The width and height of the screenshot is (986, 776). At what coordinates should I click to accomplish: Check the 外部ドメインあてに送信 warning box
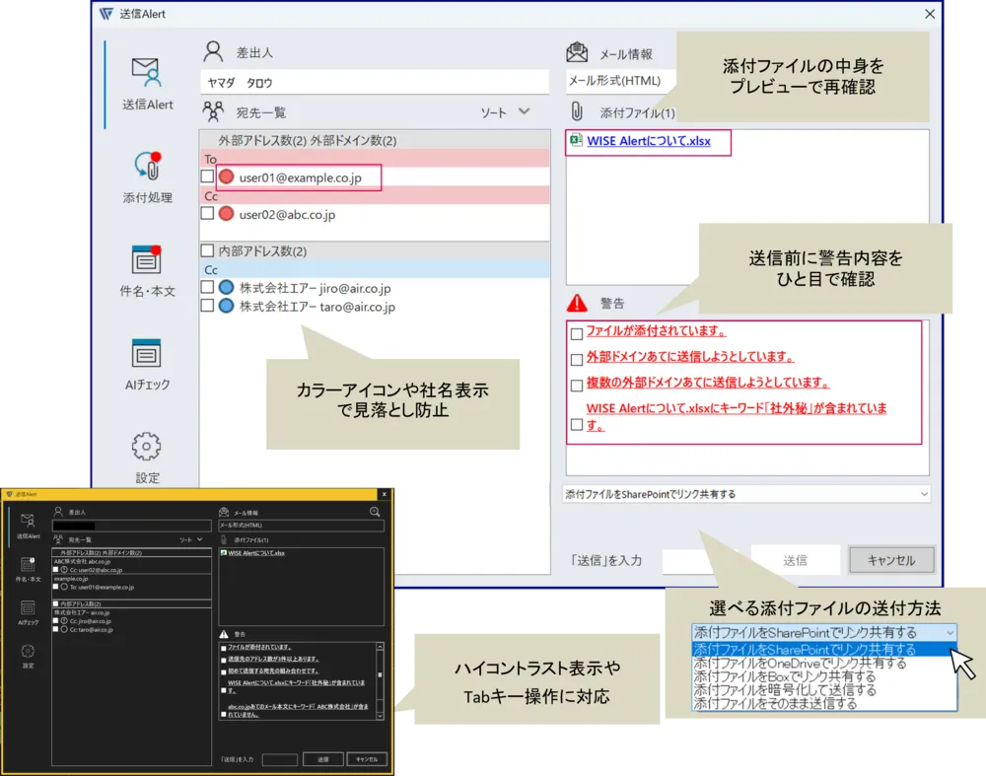click(x=577, y=360)
